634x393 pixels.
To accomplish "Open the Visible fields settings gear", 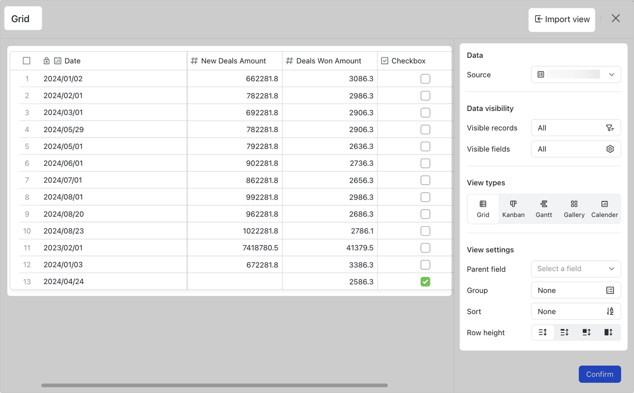I will coord(610,149).
